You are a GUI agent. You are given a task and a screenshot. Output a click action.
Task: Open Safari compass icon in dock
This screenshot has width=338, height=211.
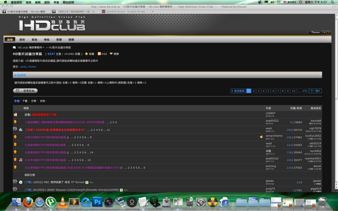[x=39, y=202]
